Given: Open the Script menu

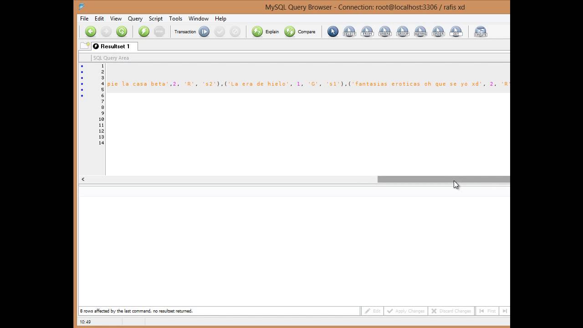Looking at the screenshot, I should (x=156, y=19).
